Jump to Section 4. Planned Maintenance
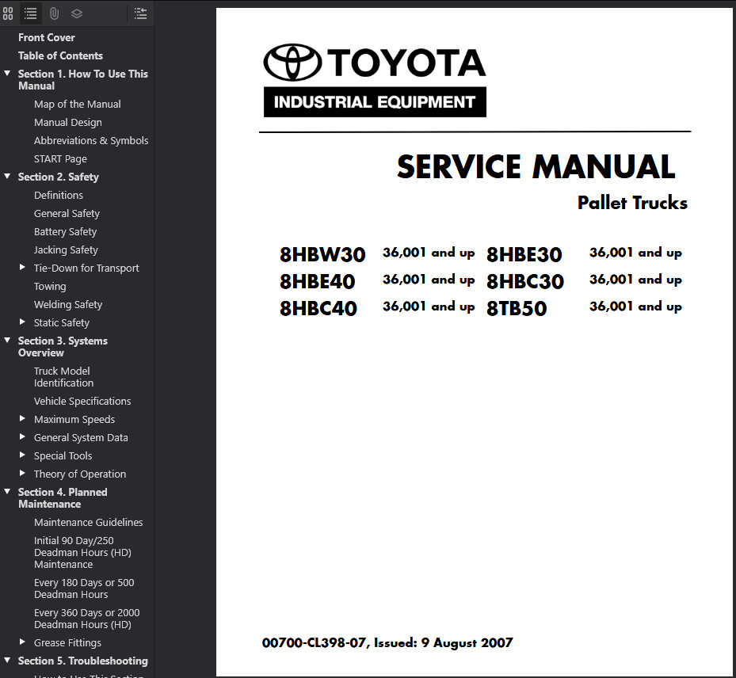736x678 pixels. pyautogui.click(x=63, y=498)
